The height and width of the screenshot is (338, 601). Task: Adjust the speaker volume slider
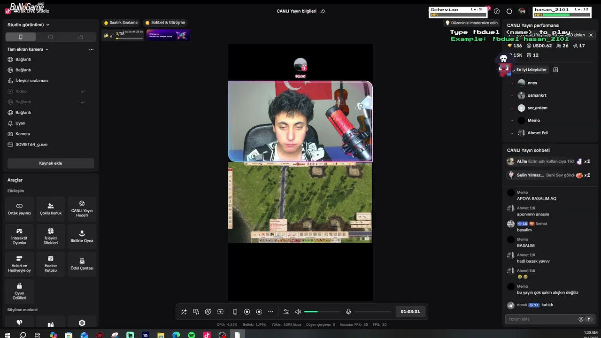tap(322, 312)
